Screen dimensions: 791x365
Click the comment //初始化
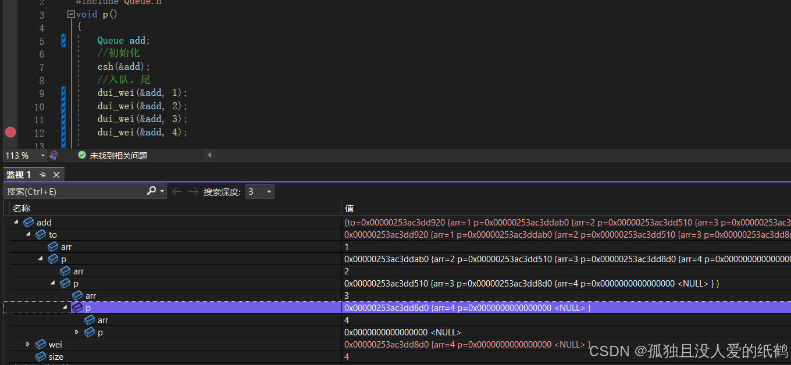[119, 53]
